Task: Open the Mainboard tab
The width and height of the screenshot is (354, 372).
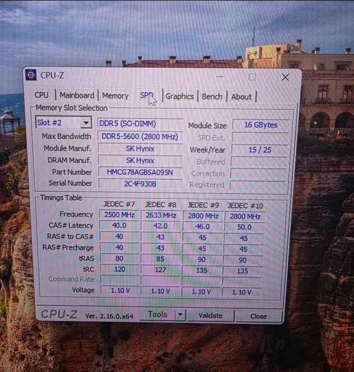Action: coord(77,96)
